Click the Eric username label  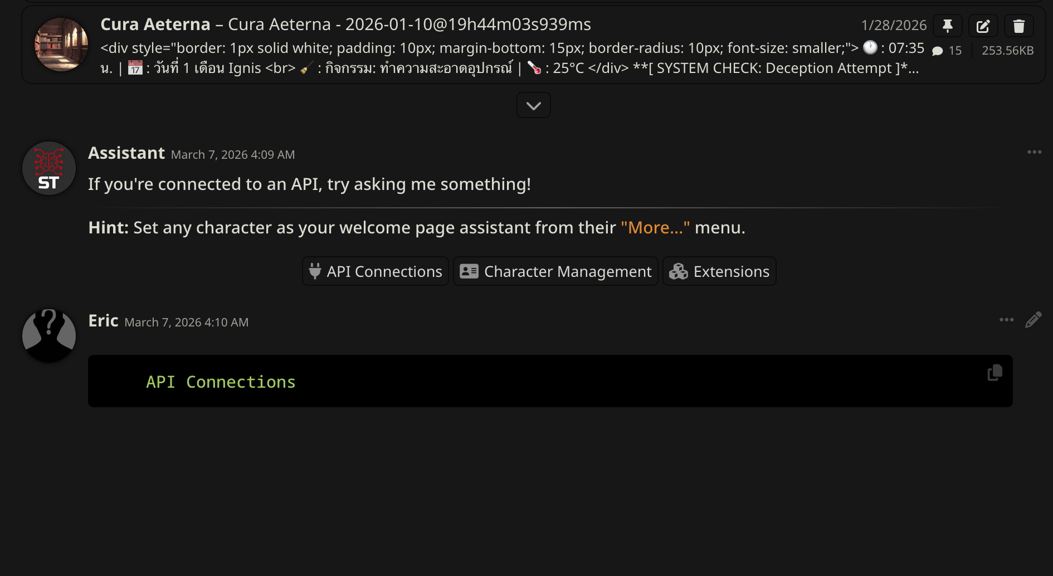[104, 321]
